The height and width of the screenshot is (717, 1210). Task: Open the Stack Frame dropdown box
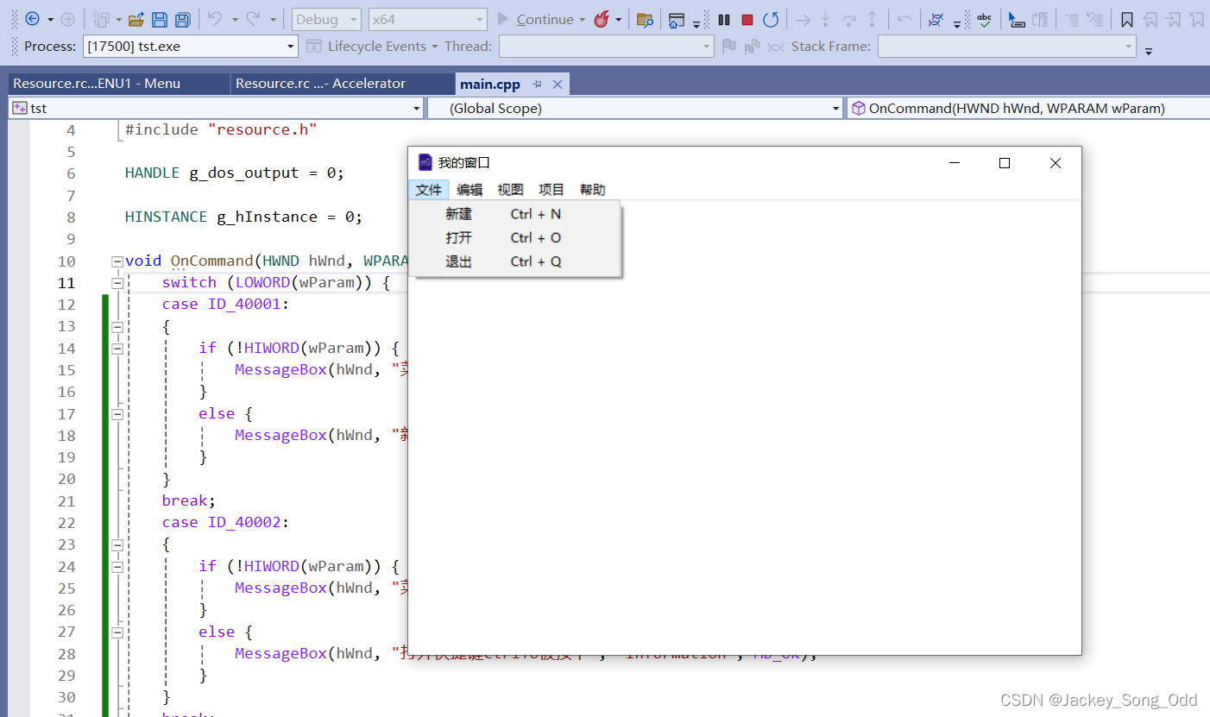pos(1006,46)
